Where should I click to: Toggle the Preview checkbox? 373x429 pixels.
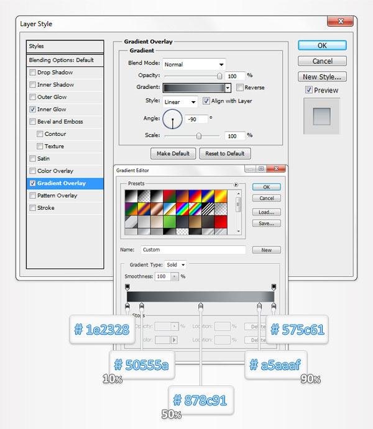pyautogui.click(x=309, y=90)
